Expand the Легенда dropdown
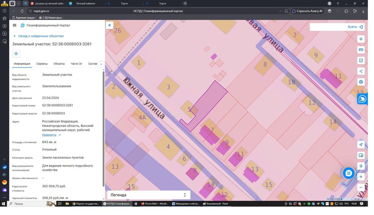Viewport: 374px width, 215px height. click(149, 195)
